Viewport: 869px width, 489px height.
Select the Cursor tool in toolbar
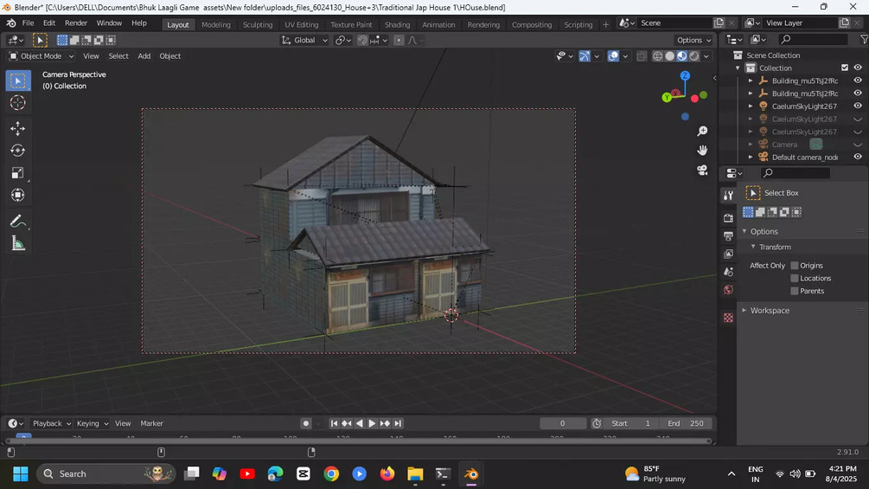17,103
